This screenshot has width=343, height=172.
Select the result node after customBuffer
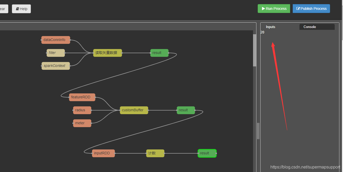pos(186,110)
